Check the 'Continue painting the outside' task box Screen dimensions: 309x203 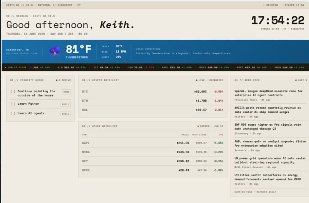click(x=13, y=91)
